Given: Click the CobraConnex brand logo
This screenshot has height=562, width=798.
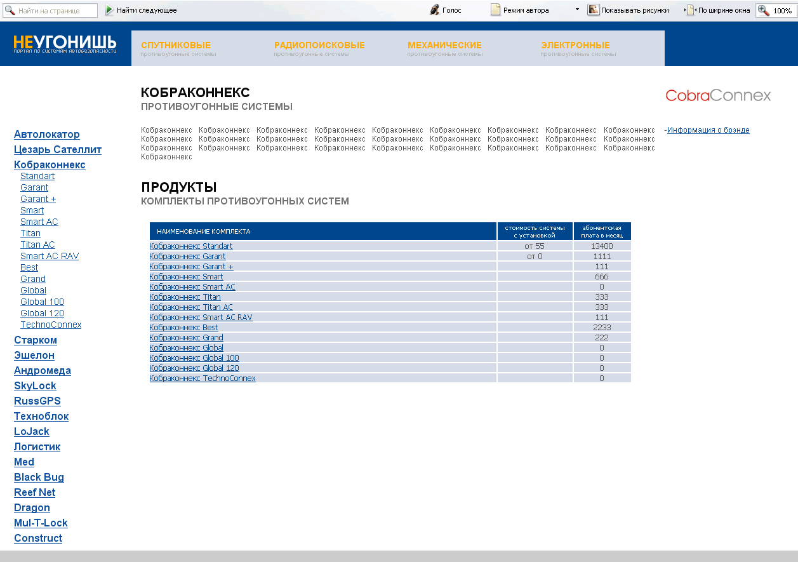Looking at the screenshot, I should [718, 95].
